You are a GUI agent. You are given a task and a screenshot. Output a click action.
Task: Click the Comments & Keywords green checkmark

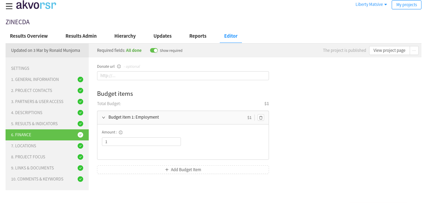click(80, 179)
